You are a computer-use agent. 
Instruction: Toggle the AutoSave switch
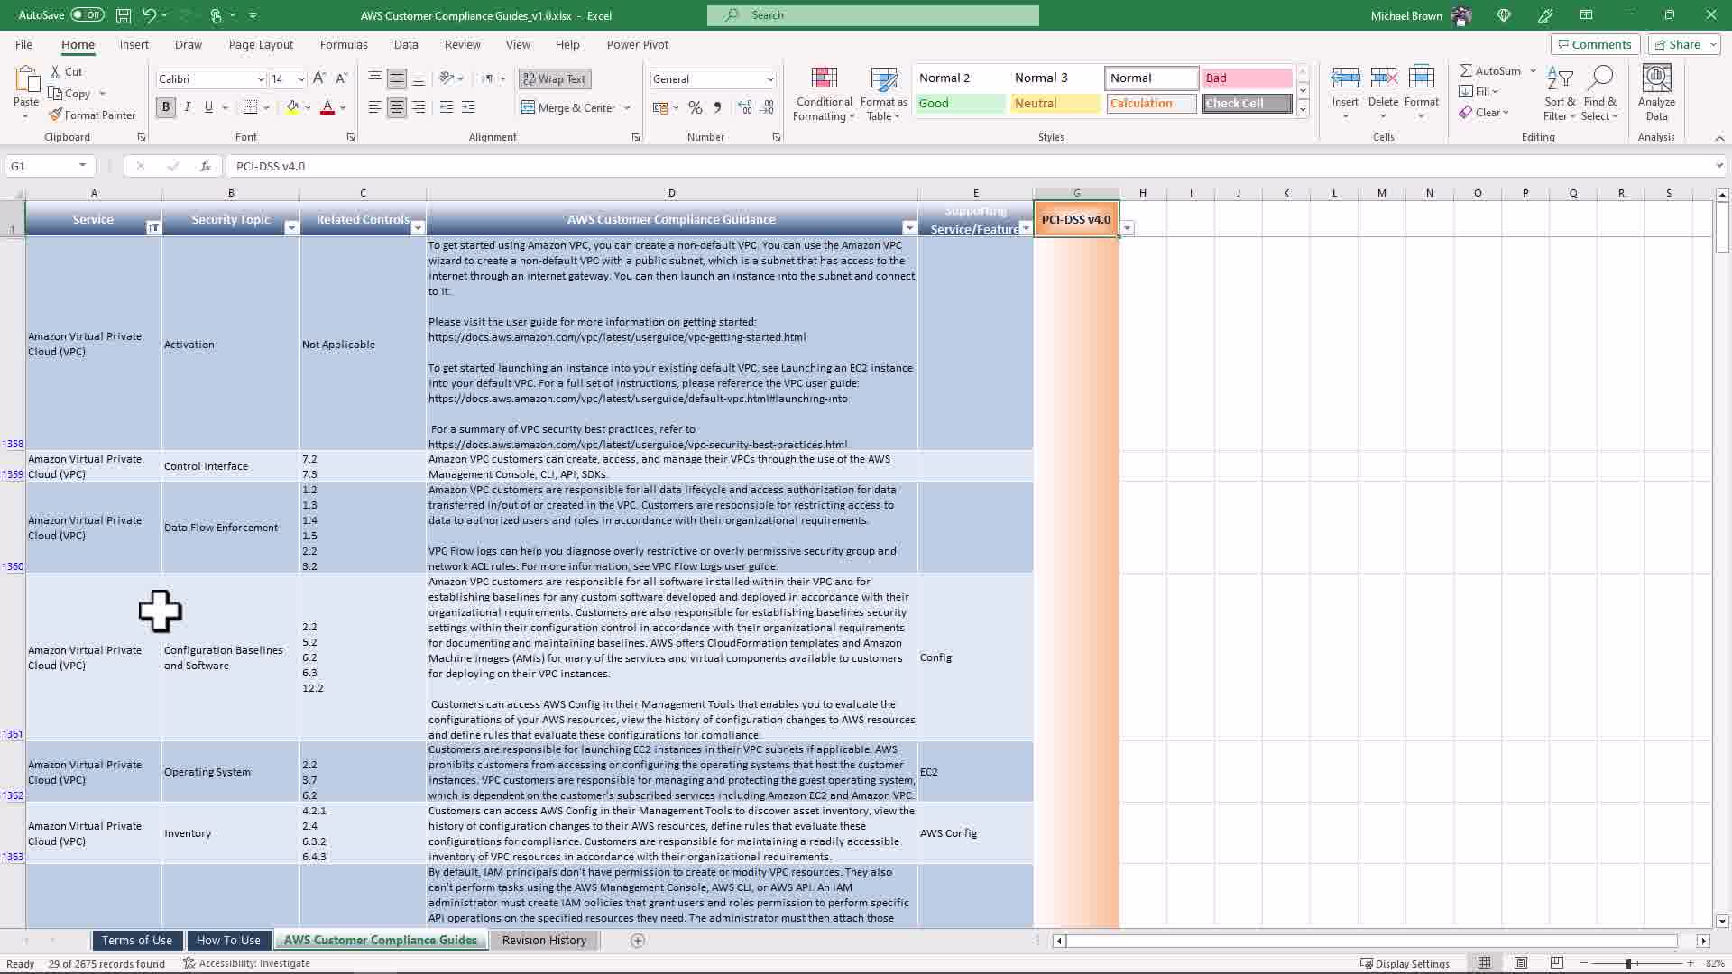(x=87, y=15)
